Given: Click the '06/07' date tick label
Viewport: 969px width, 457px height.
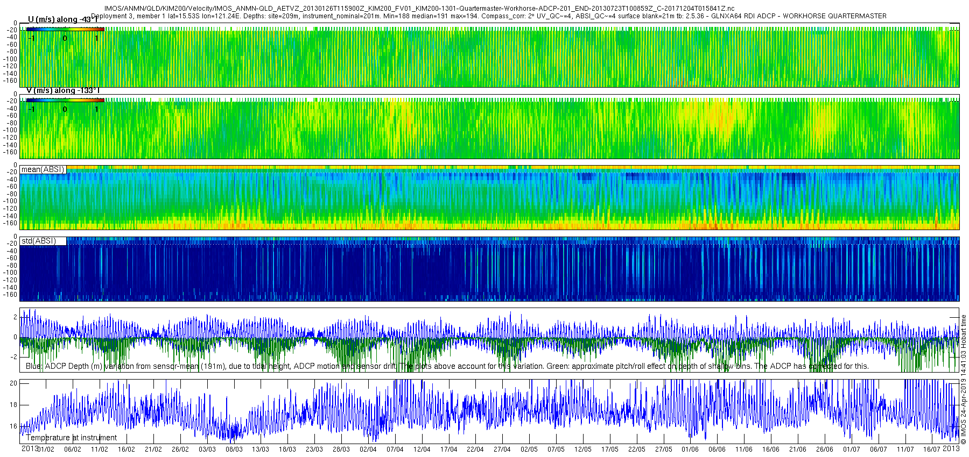Looking at the screenshot, I should pos(879,449).
